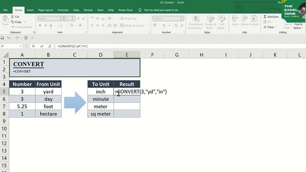Open the Number group dialog launcher
Image resolution: width=306 pixels, height=172 pixels.
pyautogui.click(x=184, y=32)
